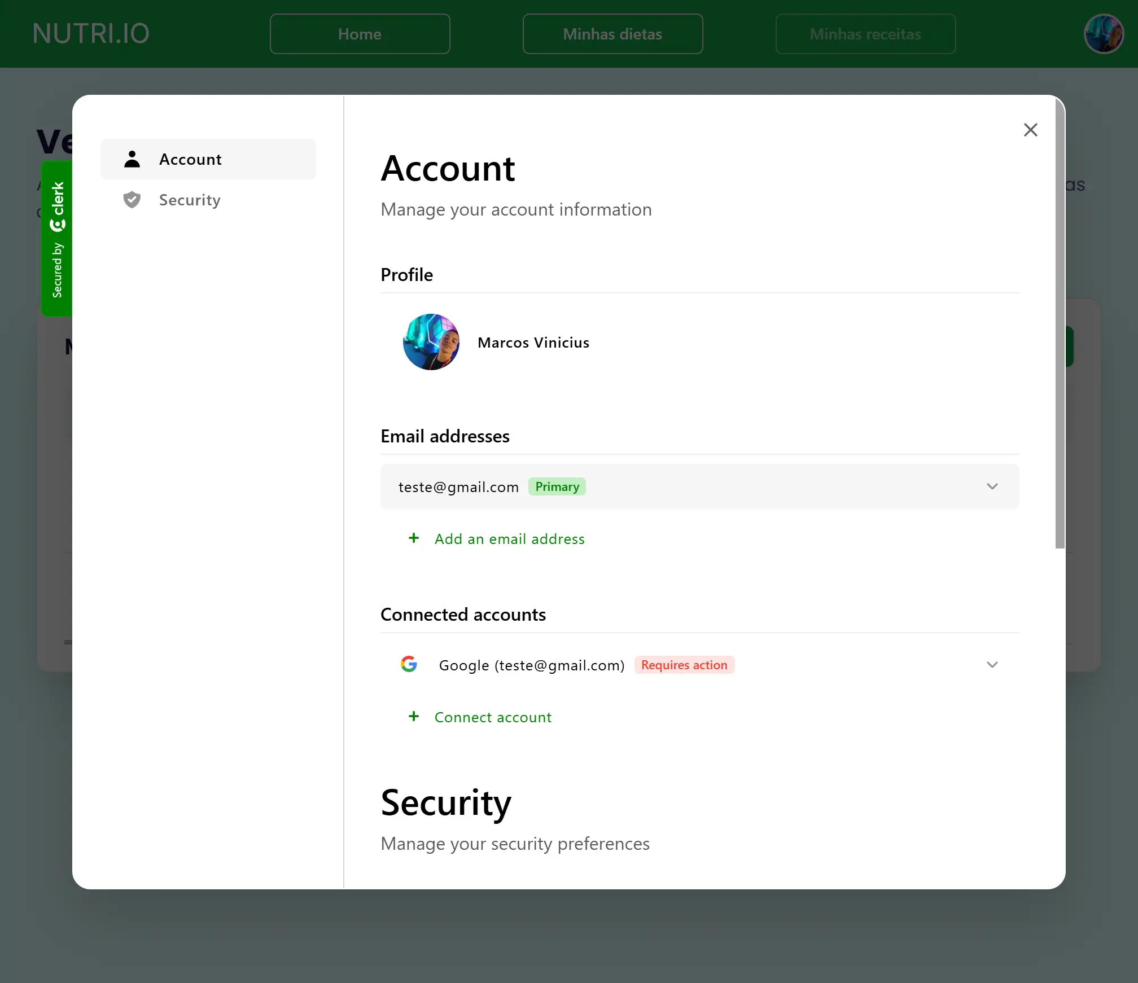
Task: Click the teste@gmail.com email text
Action: pyautogui.click(x=458, y=487)
